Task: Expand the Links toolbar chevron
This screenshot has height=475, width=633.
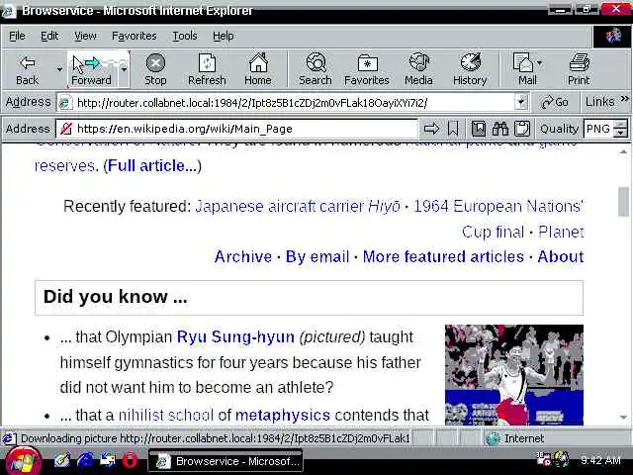Action: click(624, 99)
